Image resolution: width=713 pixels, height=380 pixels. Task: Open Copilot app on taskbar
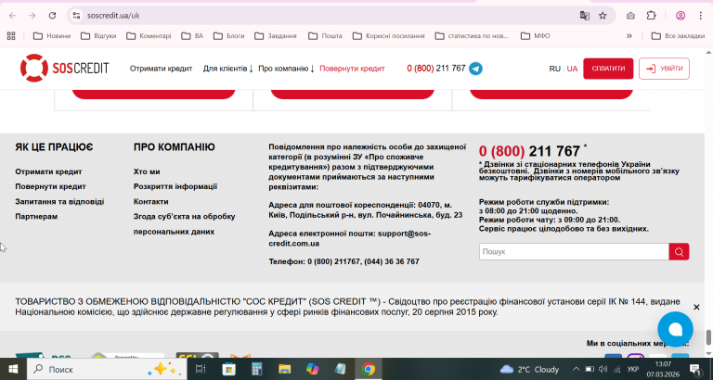pyautogui.click(x=312, y=369)
